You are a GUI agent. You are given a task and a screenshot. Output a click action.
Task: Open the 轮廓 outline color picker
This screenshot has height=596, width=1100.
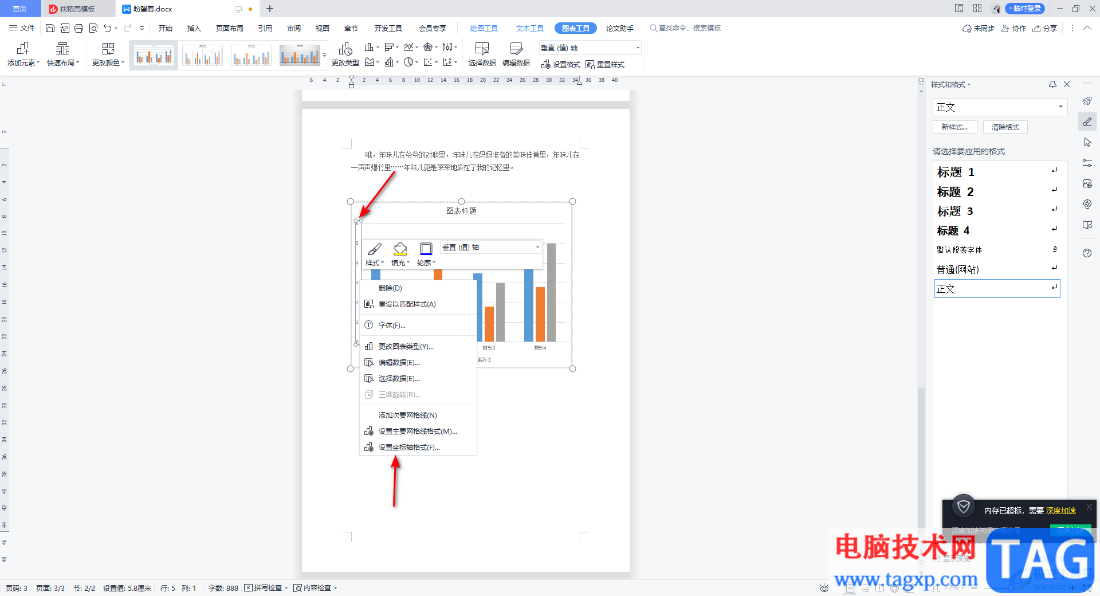(426, 254)
